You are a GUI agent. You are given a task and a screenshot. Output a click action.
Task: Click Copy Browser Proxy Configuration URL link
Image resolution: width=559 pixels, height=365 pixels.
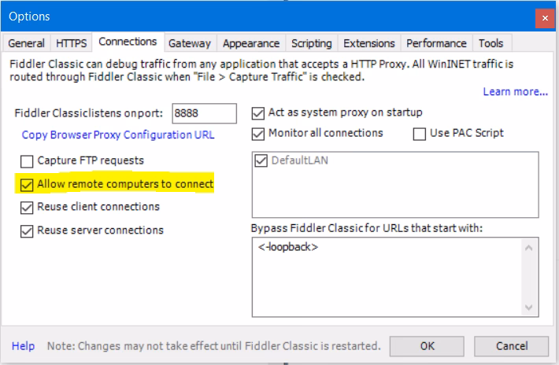(x=118, y=135)
